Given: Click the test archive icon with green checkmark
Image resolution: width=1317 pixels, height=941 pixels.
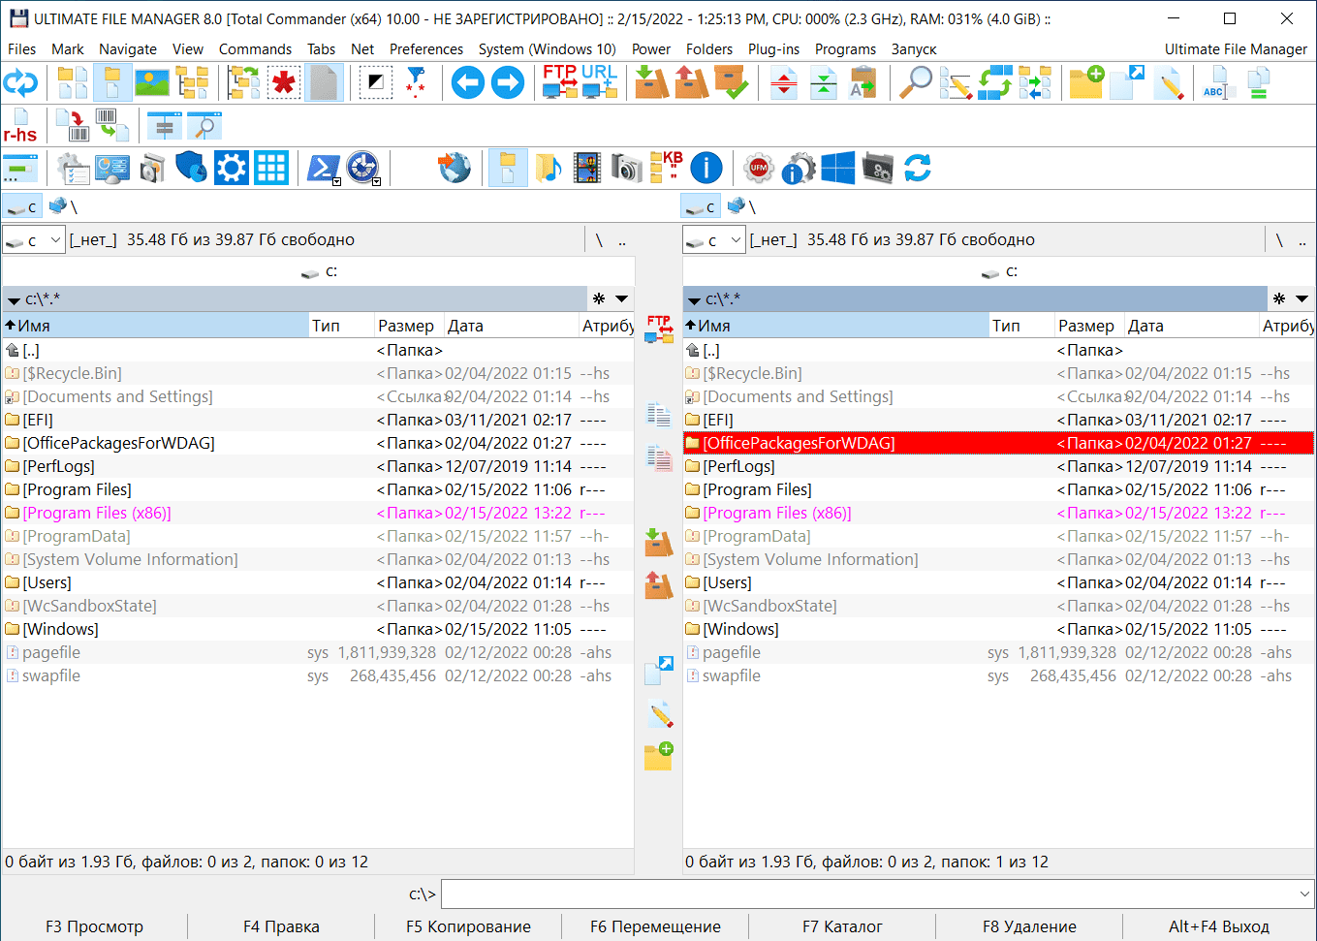Looking at the screenshot, I should click(x=732, y=83).
